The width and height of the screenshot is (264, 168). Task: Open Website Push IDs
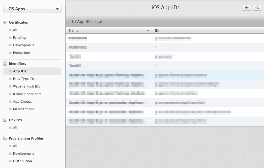[26, 86]
